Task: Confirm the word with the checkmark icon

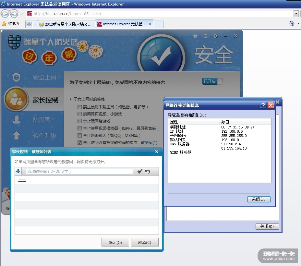Action: pos(140,171)
